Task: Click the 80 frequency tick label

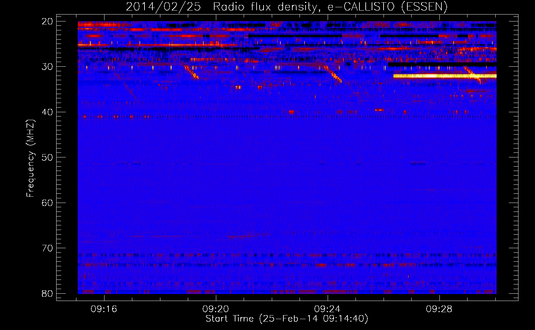Action: coord(47,293)
